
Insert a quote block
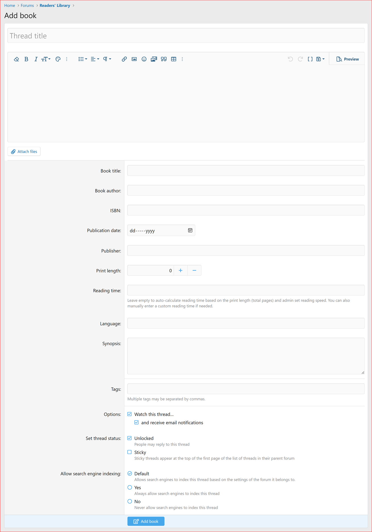(x=164, y=59)
